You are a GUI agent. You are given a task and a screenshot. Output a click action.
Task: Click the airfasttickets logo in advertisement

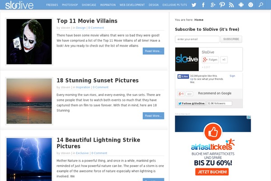click(213, 145)
